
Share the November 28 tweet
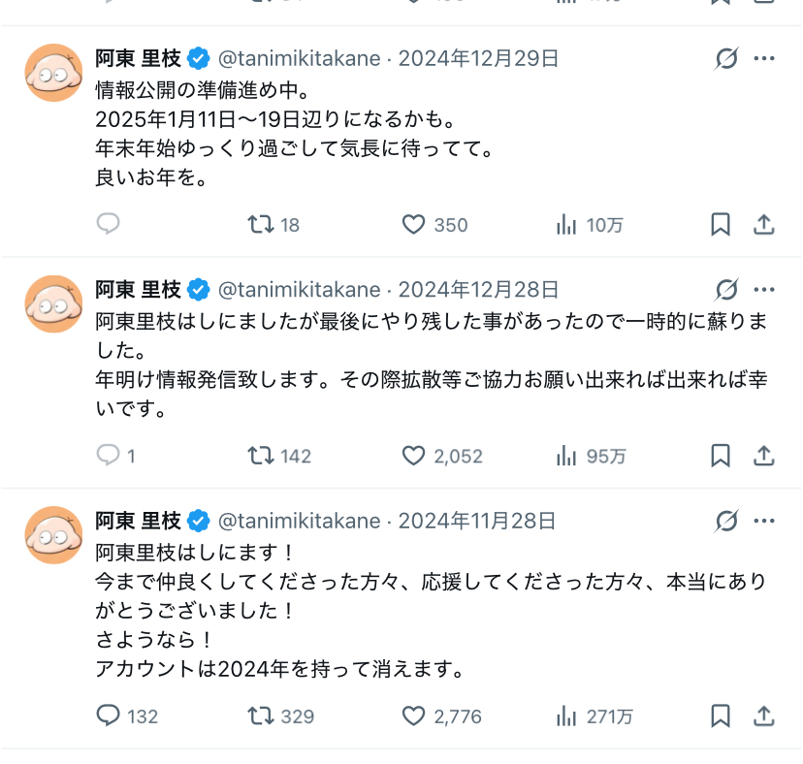click(764, 716)
